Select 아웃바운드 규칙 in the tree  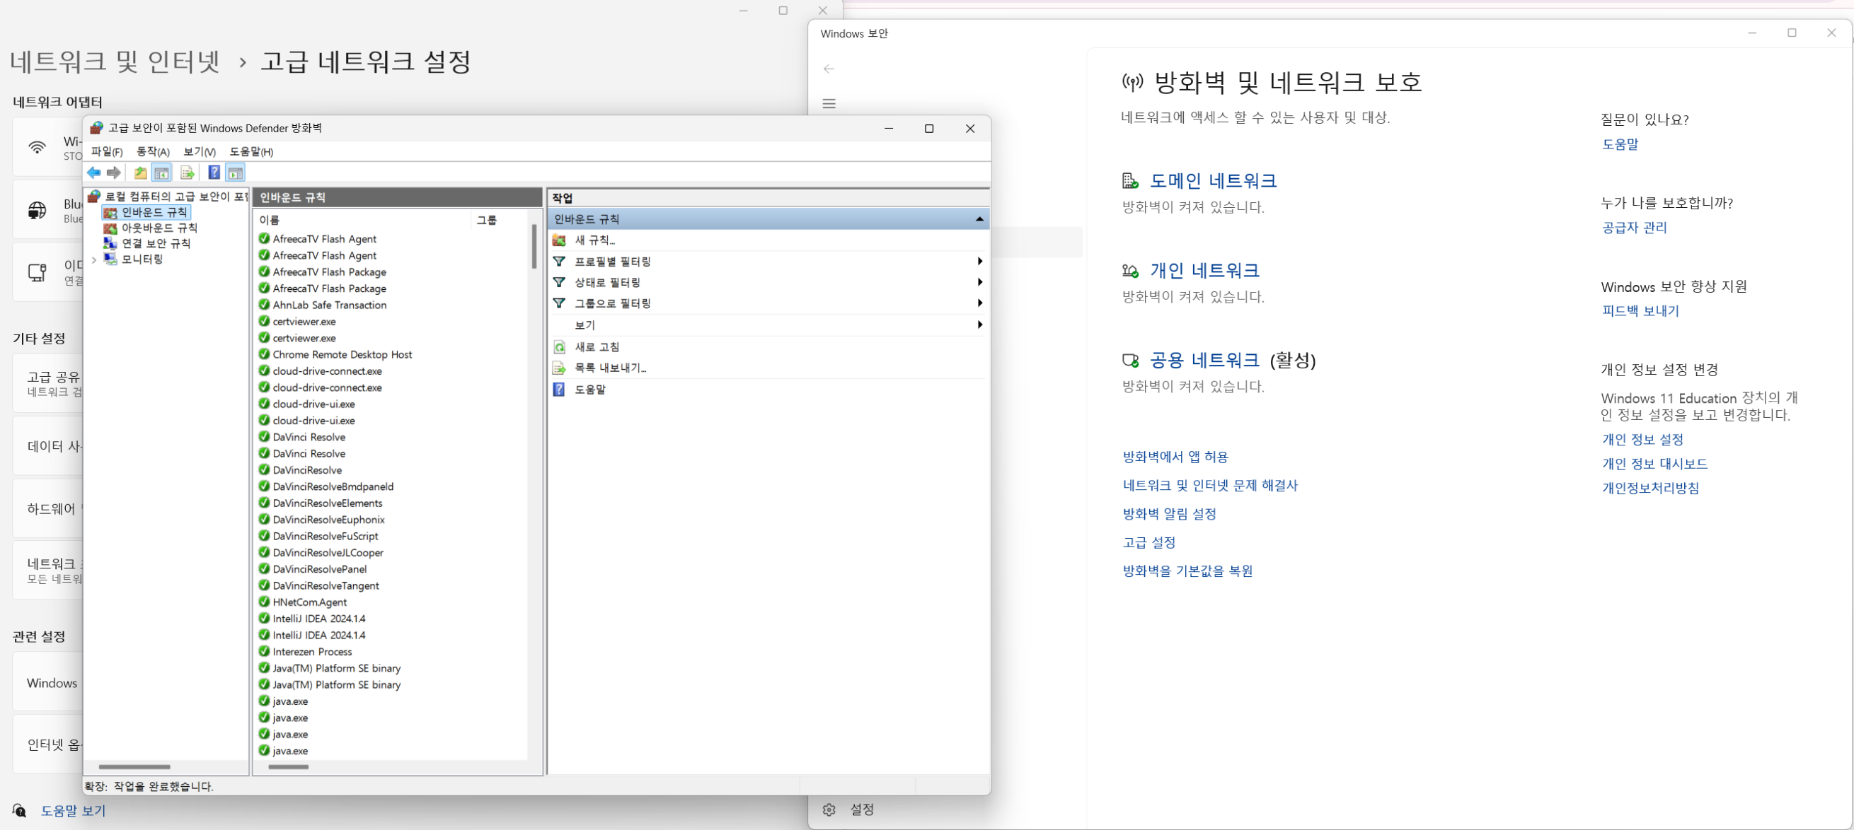coord(159,228)
